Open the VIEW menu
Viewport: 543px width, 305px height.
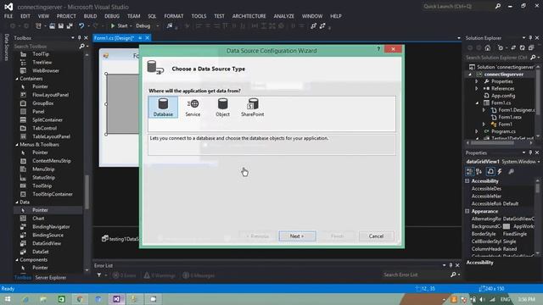click(43, 16)
